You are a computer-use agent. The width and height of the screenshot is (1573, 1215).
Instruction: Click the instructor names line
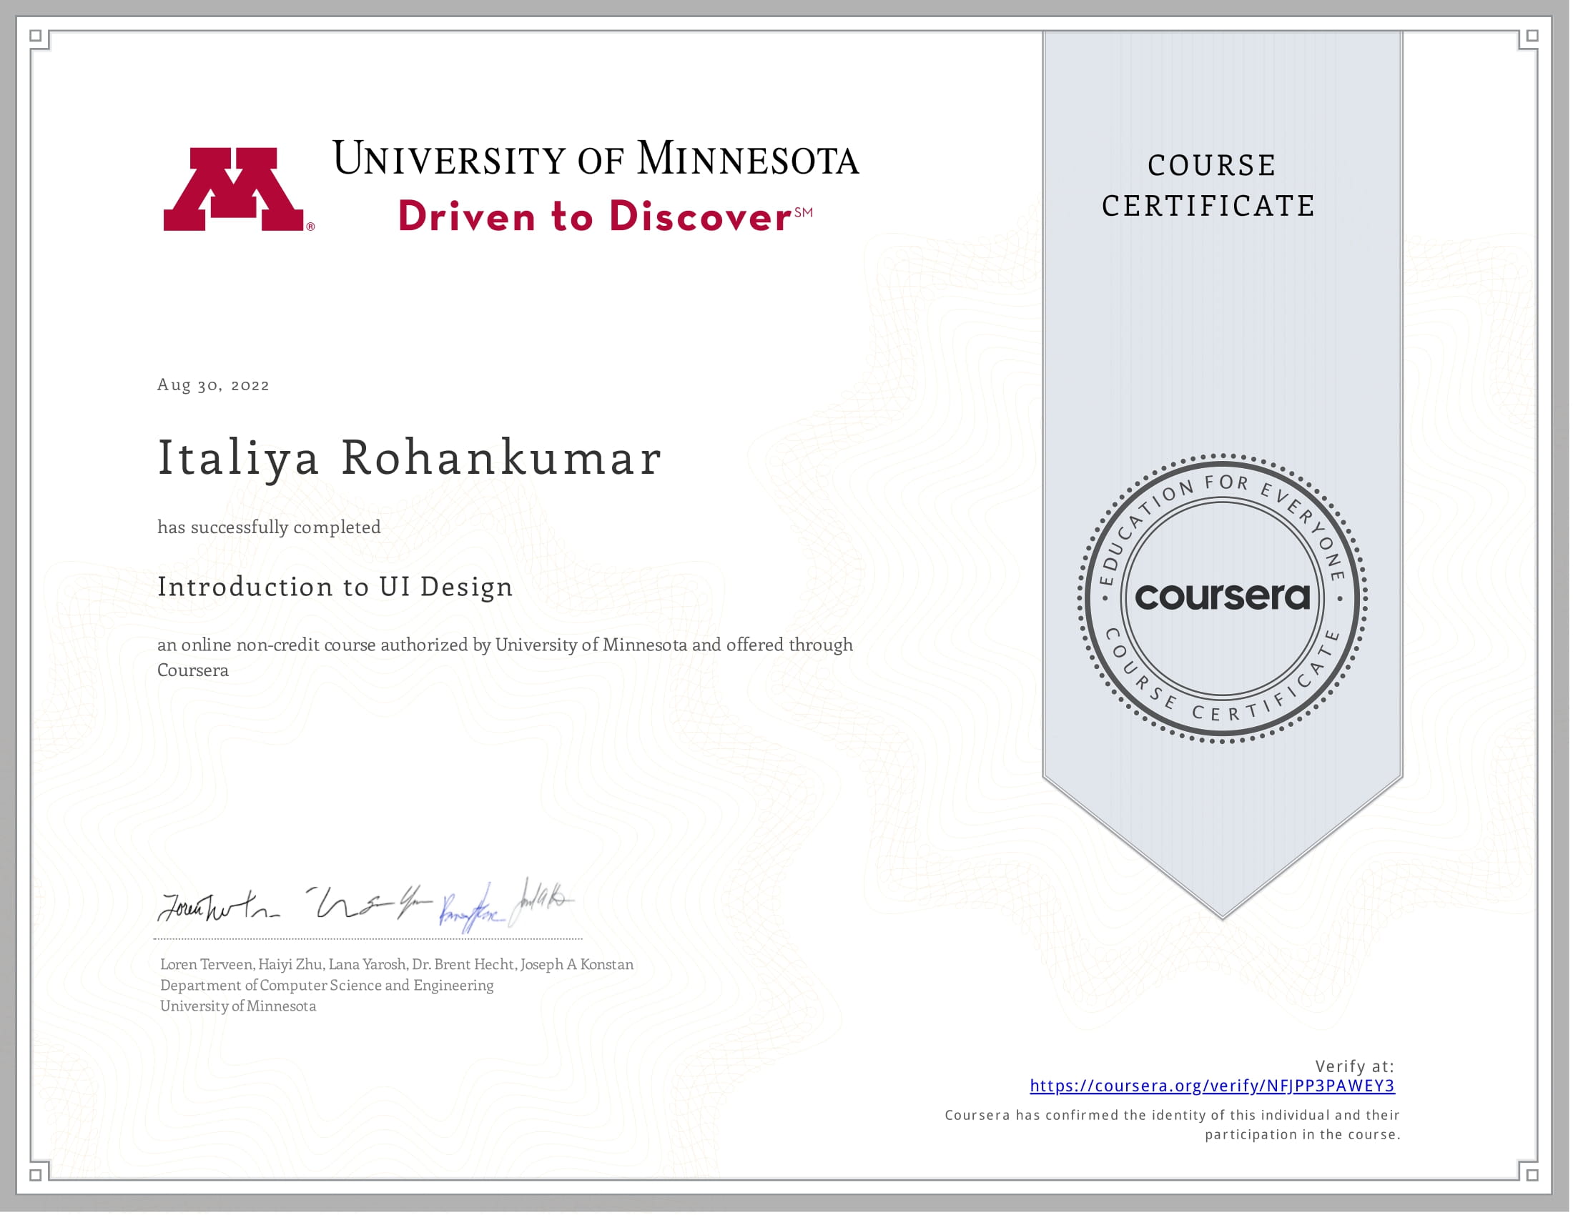(397, 965)
